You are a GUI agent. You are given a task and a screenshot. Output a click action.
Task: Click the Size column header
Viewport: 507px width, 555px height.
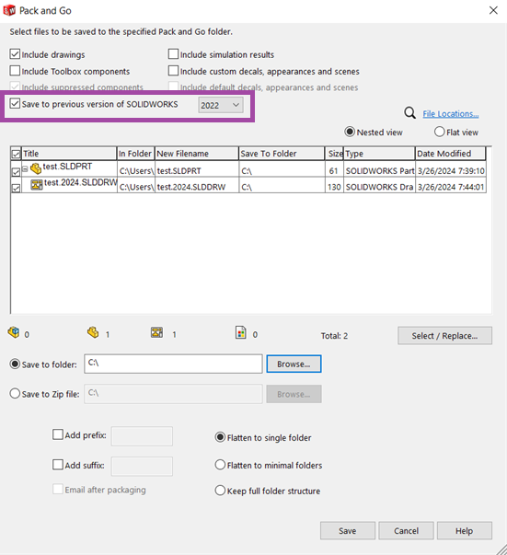(x=334, y=154)
